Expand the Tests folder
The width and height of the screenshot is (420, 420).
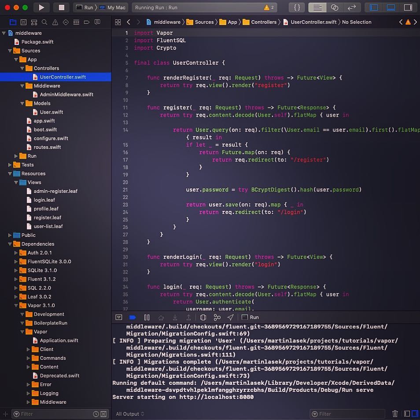[10, 165]
